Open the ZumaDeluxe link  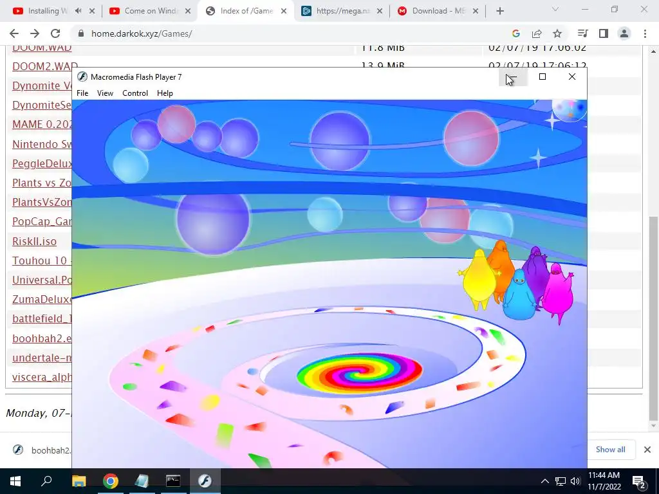(42, 299)
